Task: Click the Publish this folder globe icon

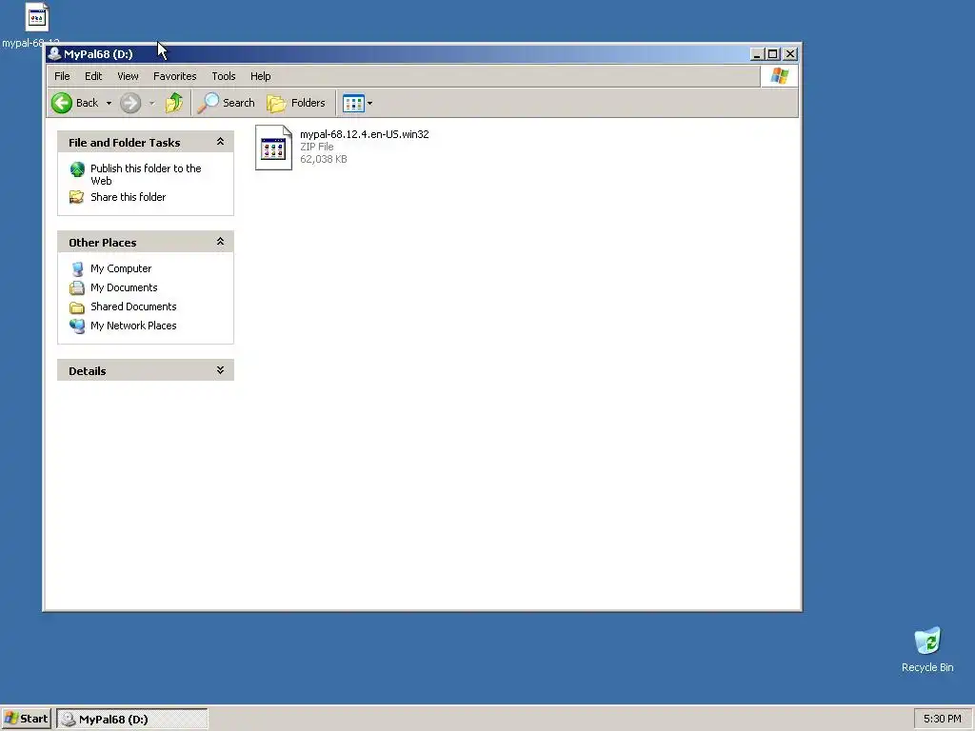Action: [x=77, y=169]
